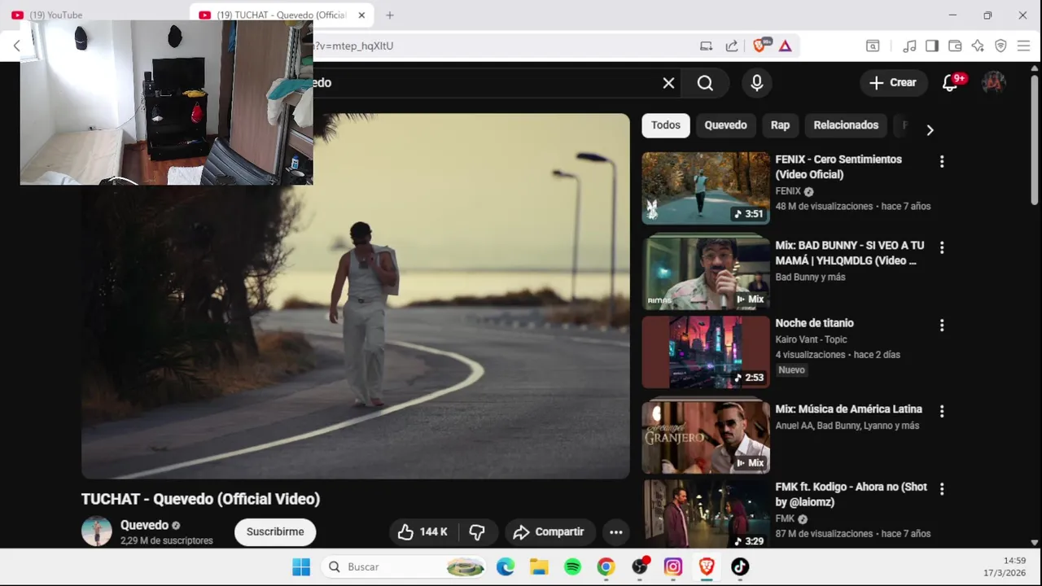This screenshot has width=1042, height=586.
Task: Click the Suscribirme button
Action: pyautogui.click(x=275, y=531)
